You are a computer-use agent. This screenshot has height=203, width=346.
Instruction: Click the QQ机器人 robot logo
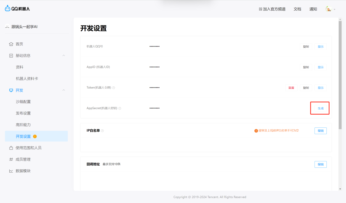tap(7, 8)
